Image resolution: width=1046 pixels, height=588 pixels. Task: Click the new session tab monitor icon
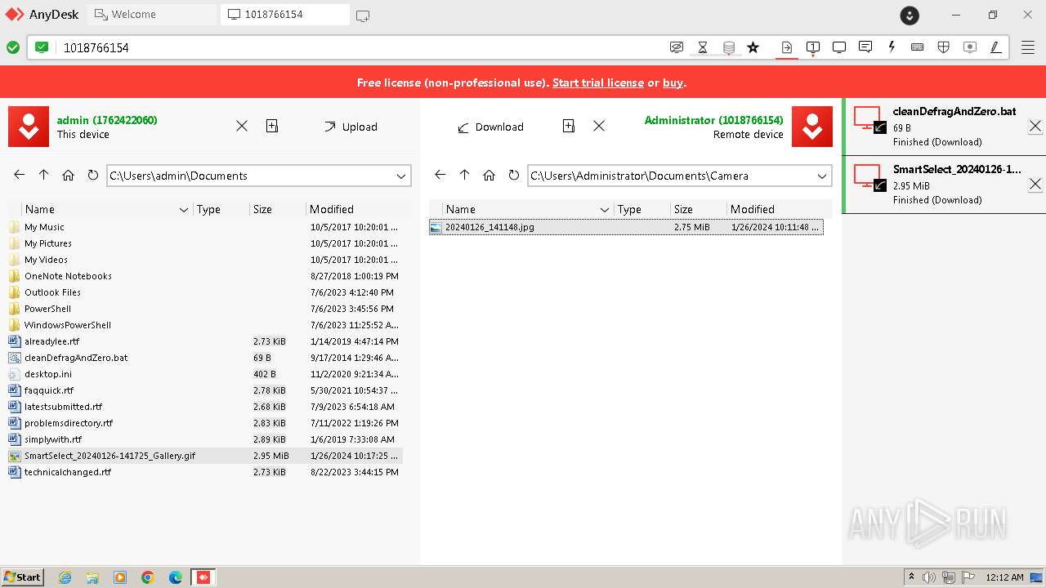(x=363, y=15)
